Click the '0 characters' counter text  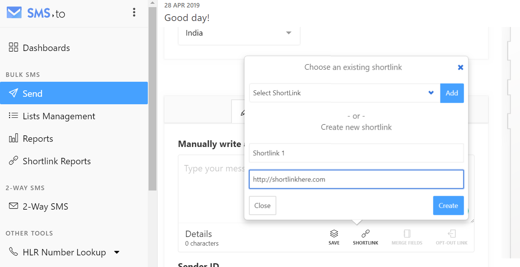[x=202, y=243]
